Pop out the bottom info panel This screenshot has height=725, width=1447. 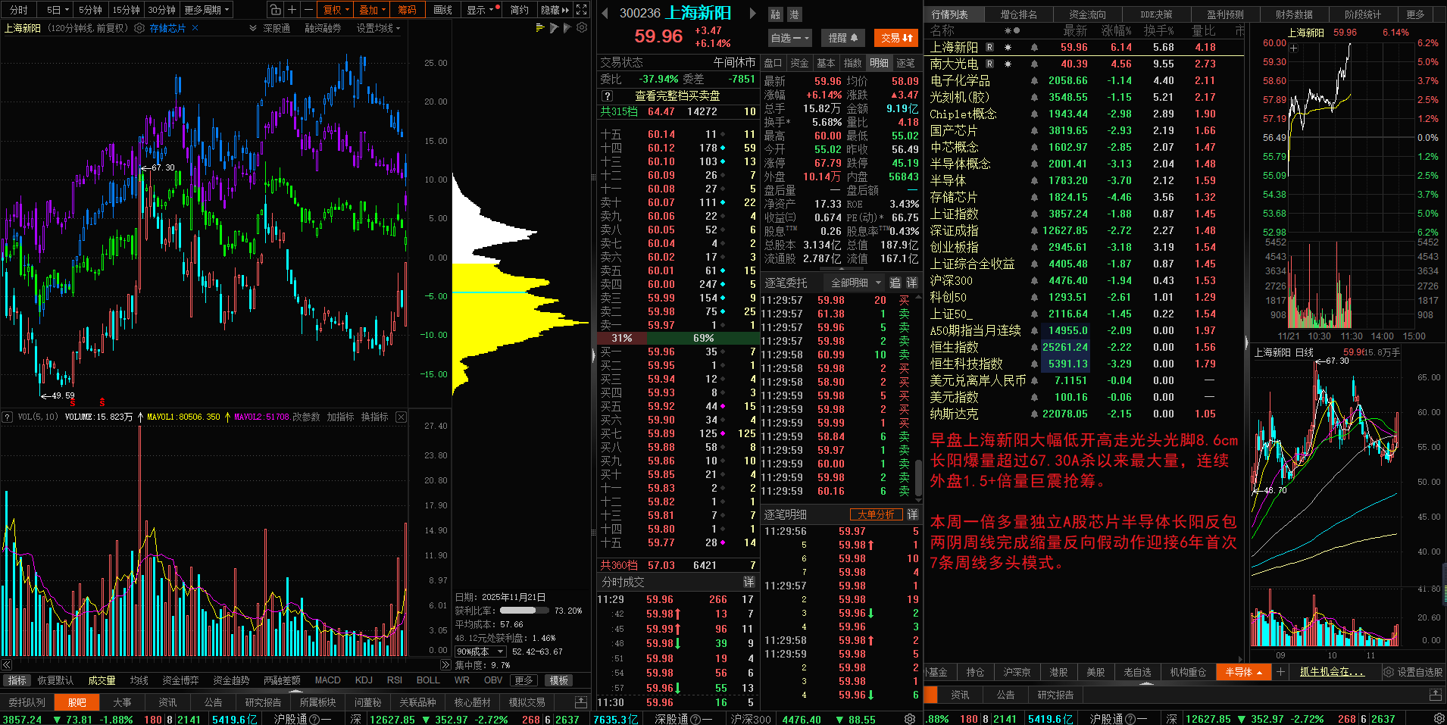[x=581, y=702]
